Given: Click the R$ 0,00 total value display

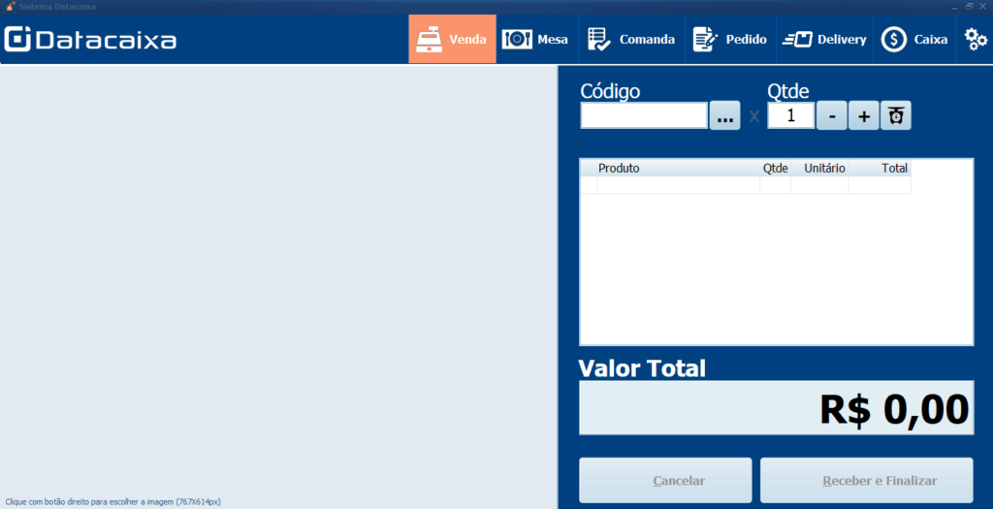Looking at the screenshot, I should [x=777, y=408].
